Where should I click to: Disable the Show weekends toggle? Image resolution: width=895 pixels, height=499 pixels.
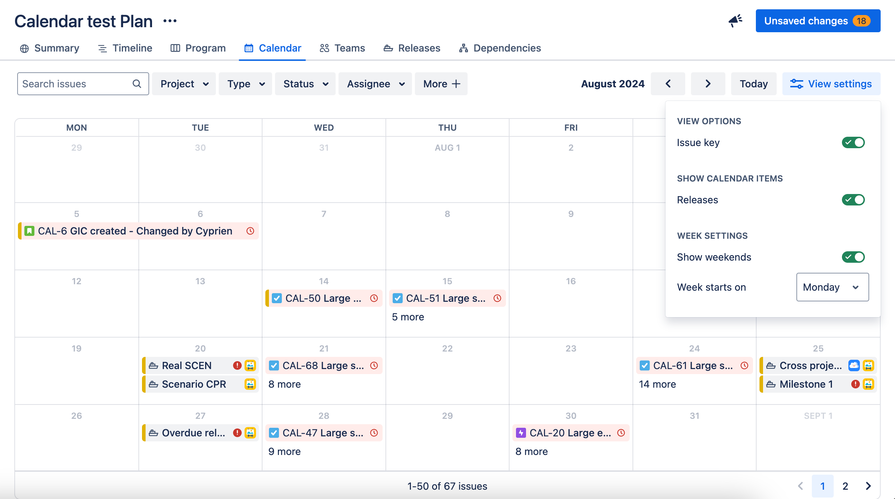853,257
